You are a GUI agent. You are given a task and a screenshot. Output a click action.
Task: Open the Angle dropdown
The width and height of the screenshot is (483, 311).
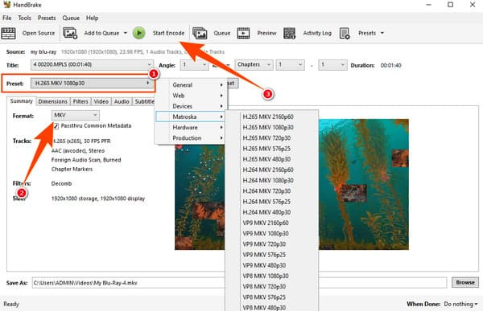pos(194,65)
